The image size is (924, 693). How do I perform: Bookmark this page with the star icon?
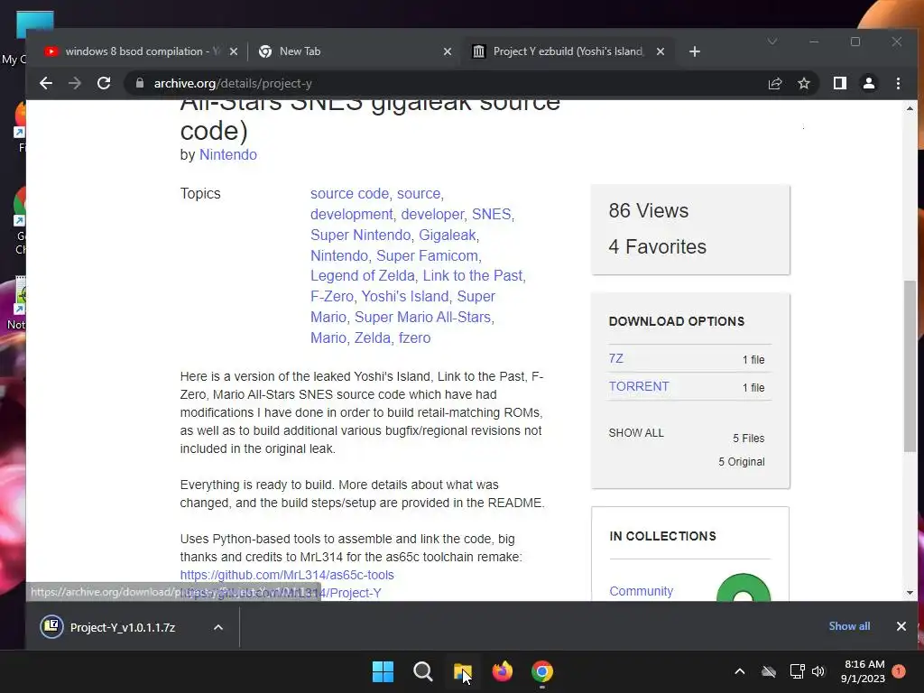point(804,84)
